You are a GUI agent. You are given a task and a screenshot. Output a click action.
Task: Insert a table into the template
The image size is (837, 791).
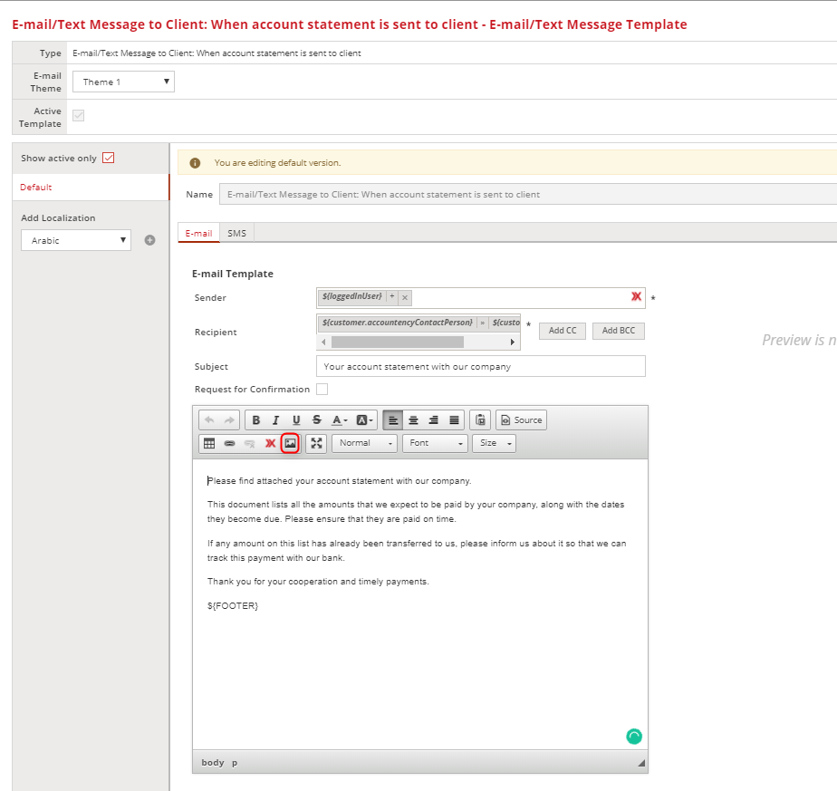point(209,443)
